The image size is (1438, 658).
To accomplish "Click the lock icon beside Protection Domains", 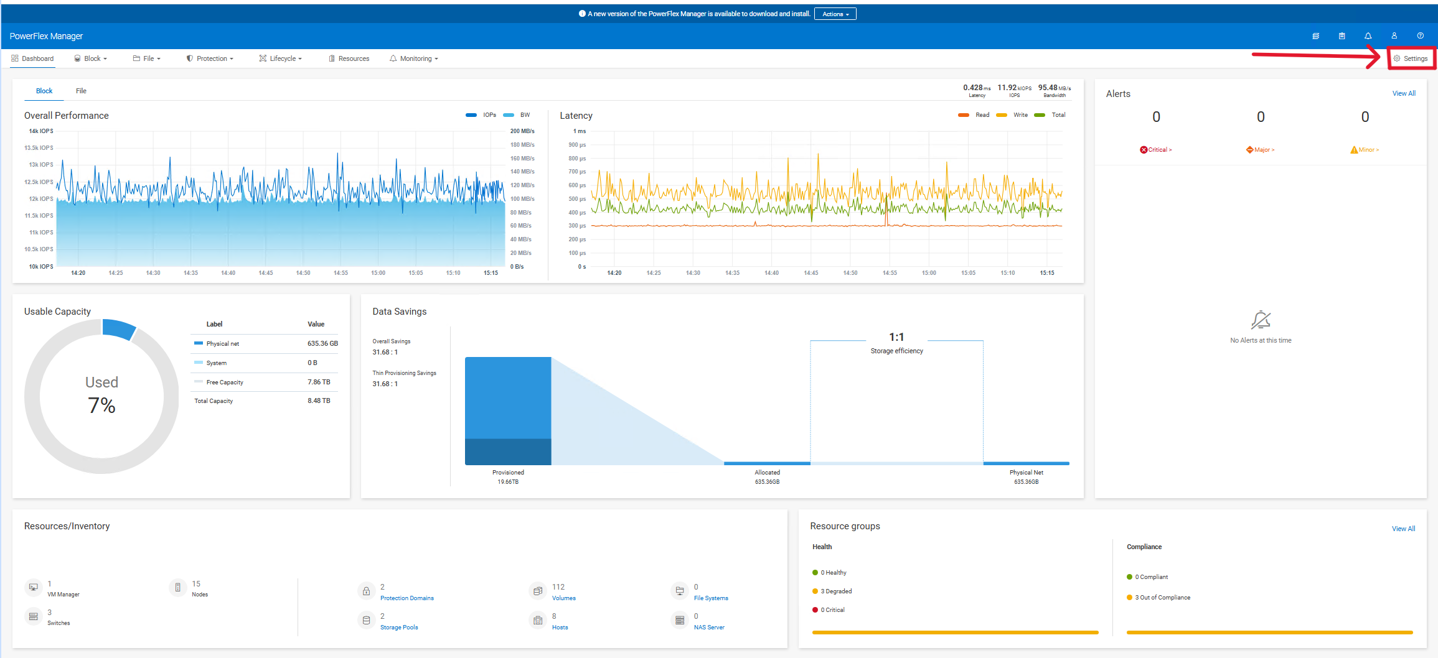I will coord(366,591).
